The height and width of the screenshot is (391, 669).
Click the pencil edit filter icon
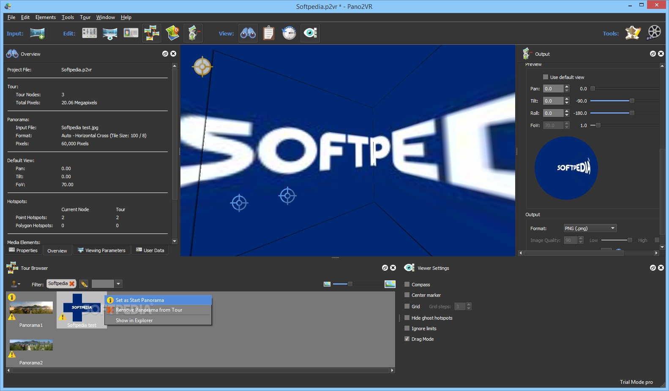click(x=84, y=284)
